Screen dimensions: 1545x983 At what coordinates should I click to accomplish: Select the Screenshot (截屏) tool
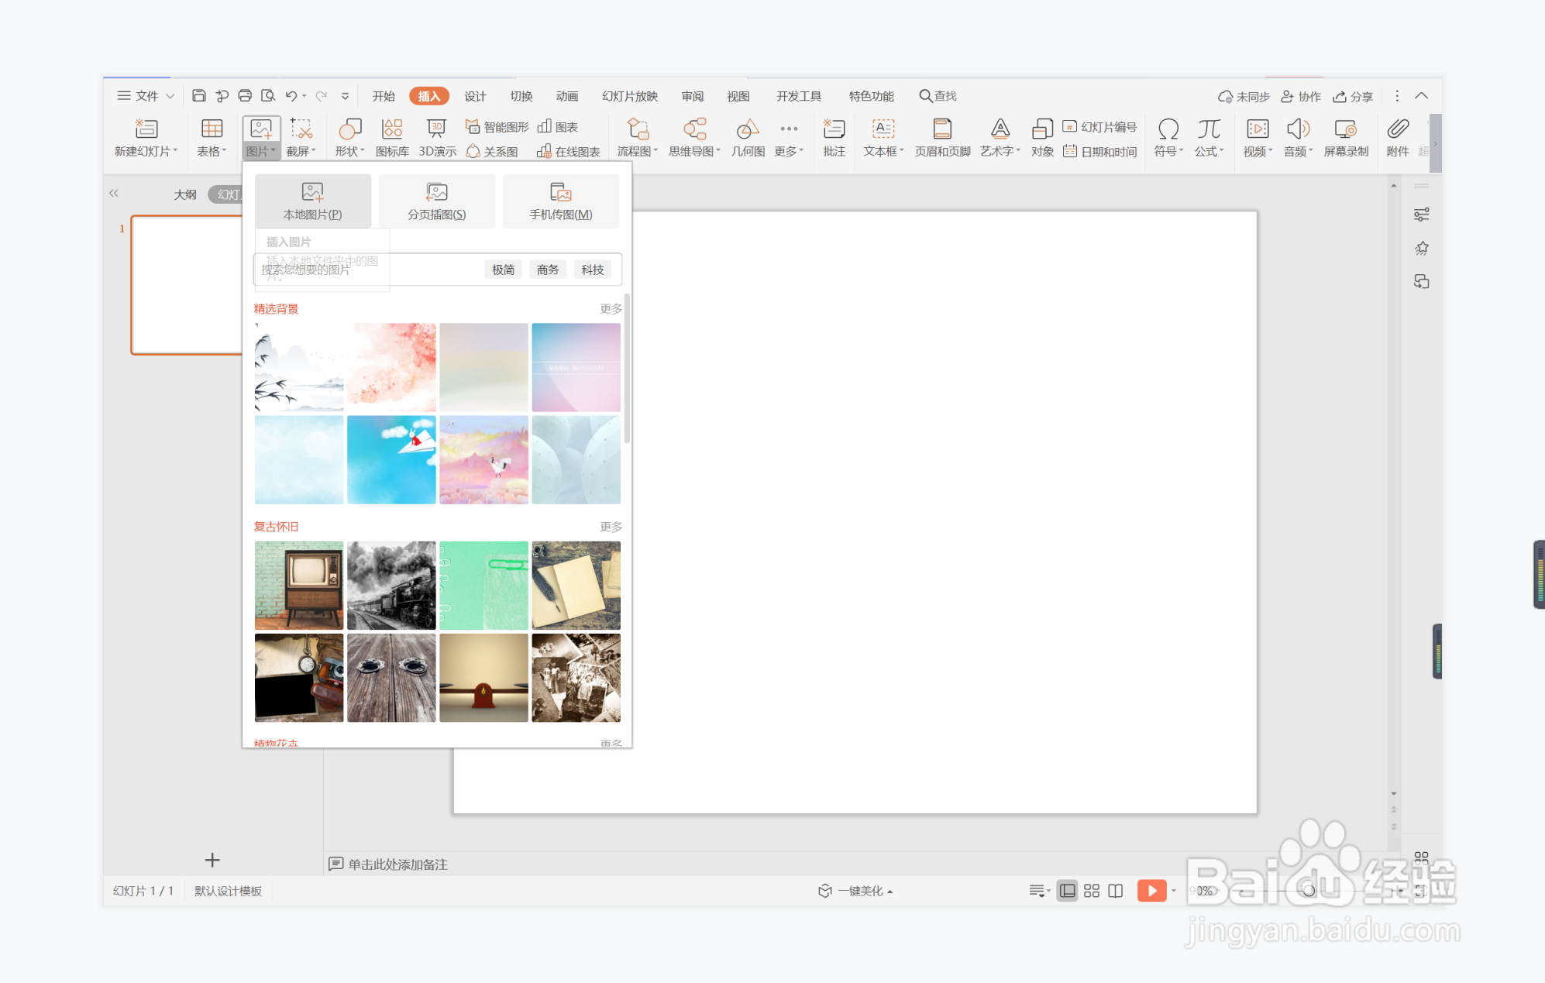[301, 137]
